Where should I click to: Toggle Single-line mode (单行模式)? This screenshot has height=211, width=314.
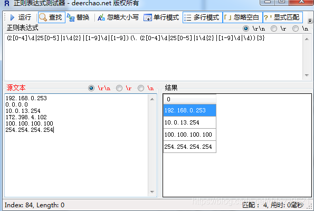[x=161, y=17]
